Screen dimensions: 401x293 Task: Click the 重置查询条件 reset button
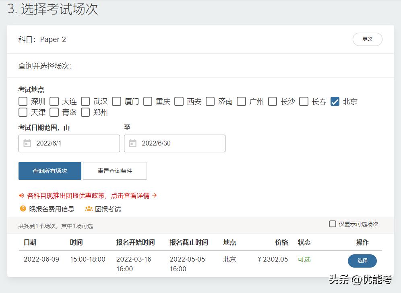(114, 170)
